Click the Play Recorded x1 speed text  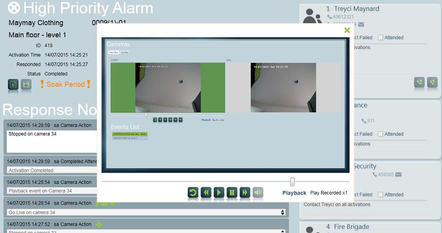click(329, 193)
